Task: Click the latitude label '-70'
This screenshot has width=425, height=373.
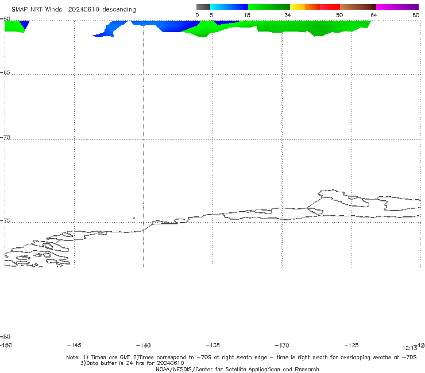Action: tap(5, 138)
